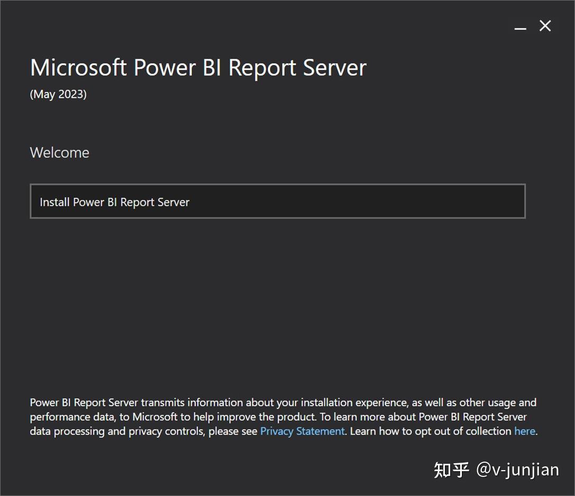Click the Welcome heading text

click(x=59, y=152)
